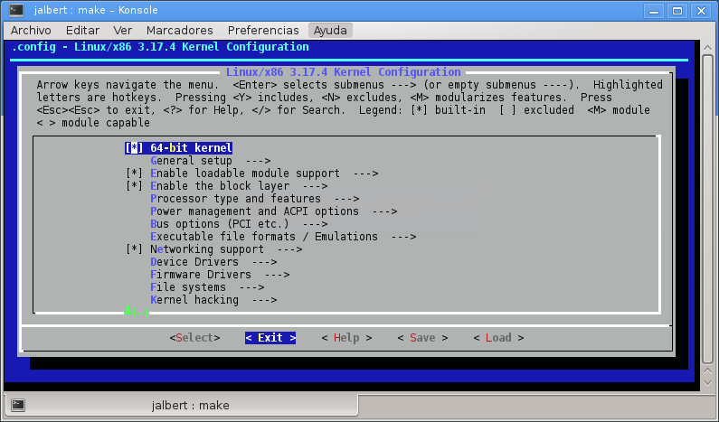This screenshot has height=422, width=719.
Task: Close the Konsole window
Action: (701, 10)
